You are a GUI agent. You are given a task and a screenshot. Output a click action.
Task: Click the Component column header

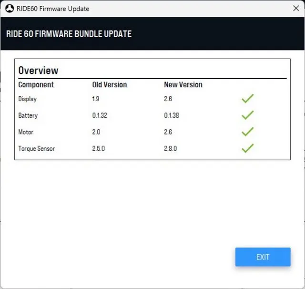(x=36, y=85)
